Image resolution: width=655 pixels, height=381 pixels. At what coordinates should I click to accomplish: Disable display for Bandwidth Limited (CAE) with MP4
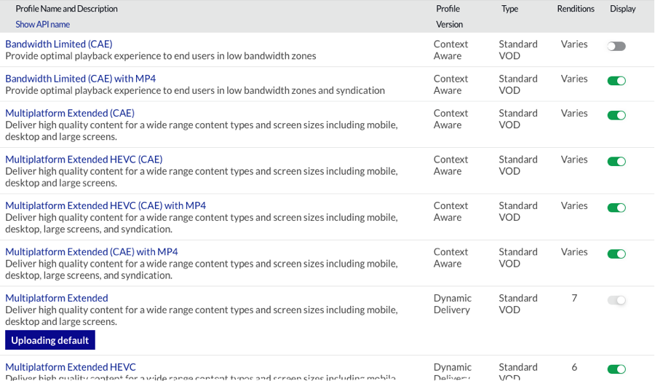pyautogui.click(x=616, y=80)
